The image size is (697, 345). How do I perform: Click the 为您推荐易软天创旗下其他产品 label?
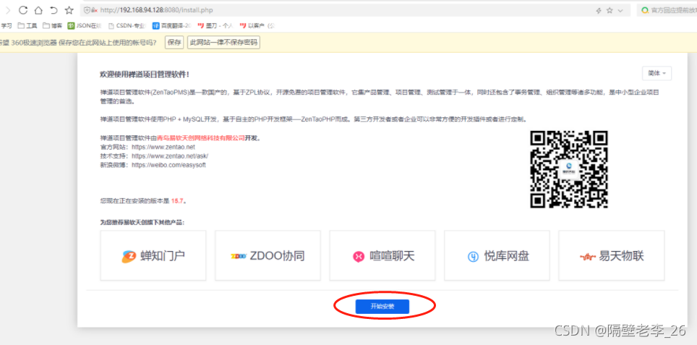pyautogui.click(x=142, y=222)
